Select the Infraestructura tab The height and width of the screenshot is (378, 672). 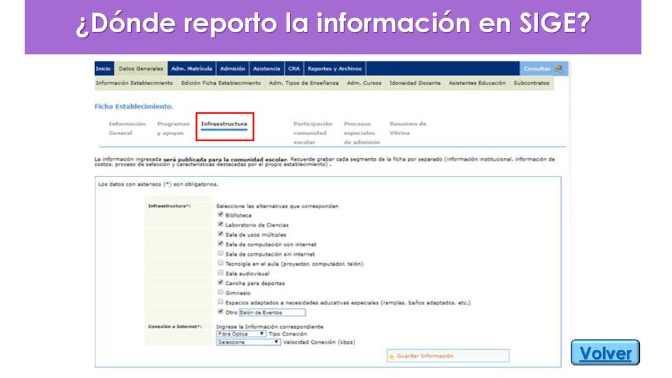(224, 124)
